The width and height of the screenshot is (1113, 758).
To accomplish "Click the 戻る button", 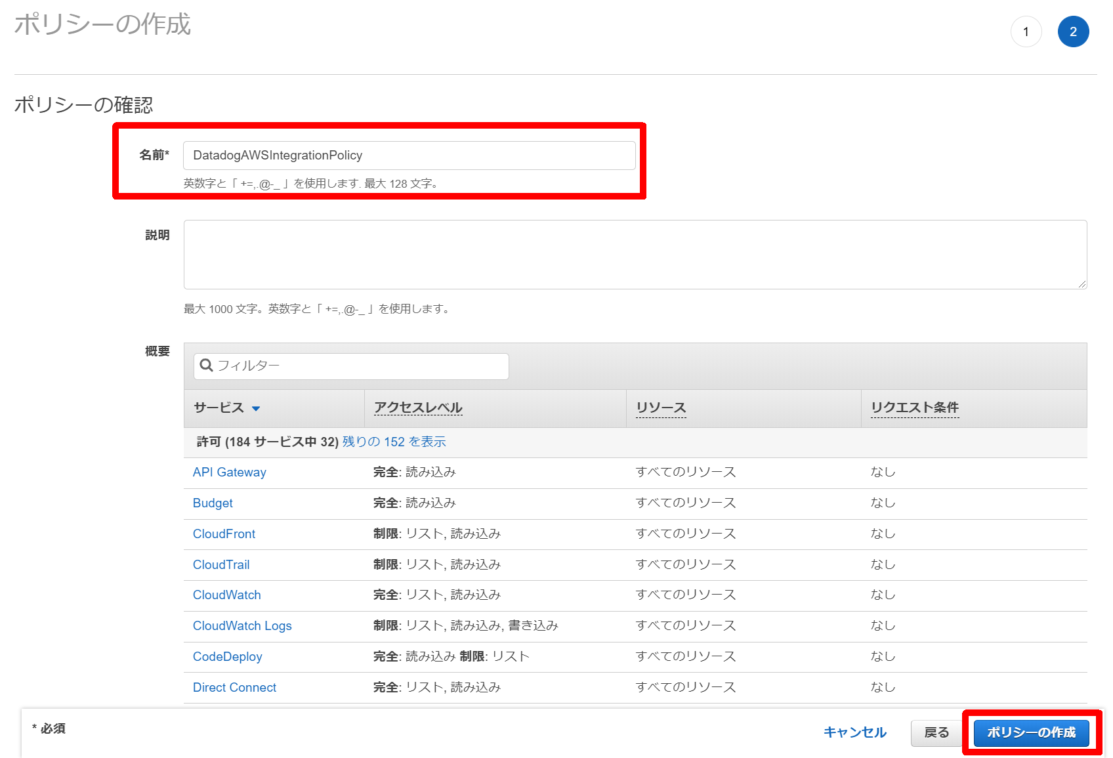I will pos(936,733).
